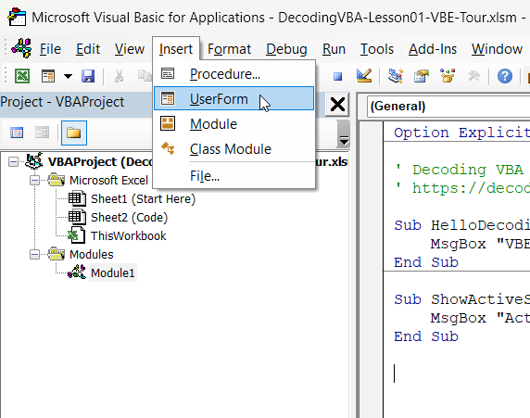Click the Option Explicit code line

[461, 133]
